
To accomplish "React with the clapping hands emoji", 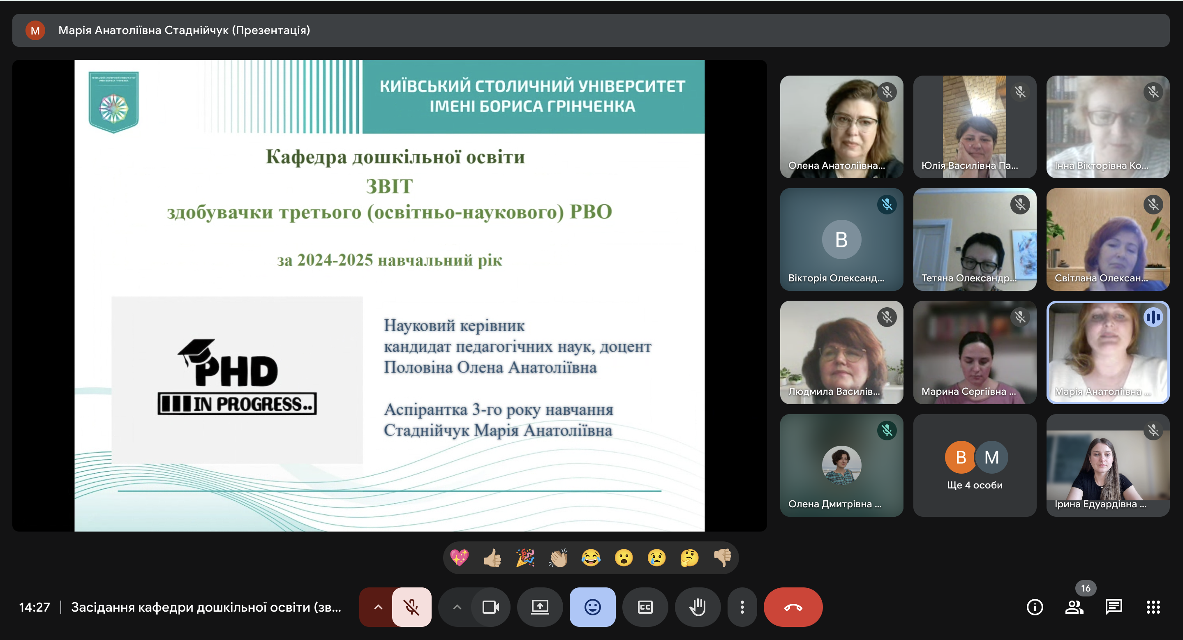I will click(x=558, y=558).
